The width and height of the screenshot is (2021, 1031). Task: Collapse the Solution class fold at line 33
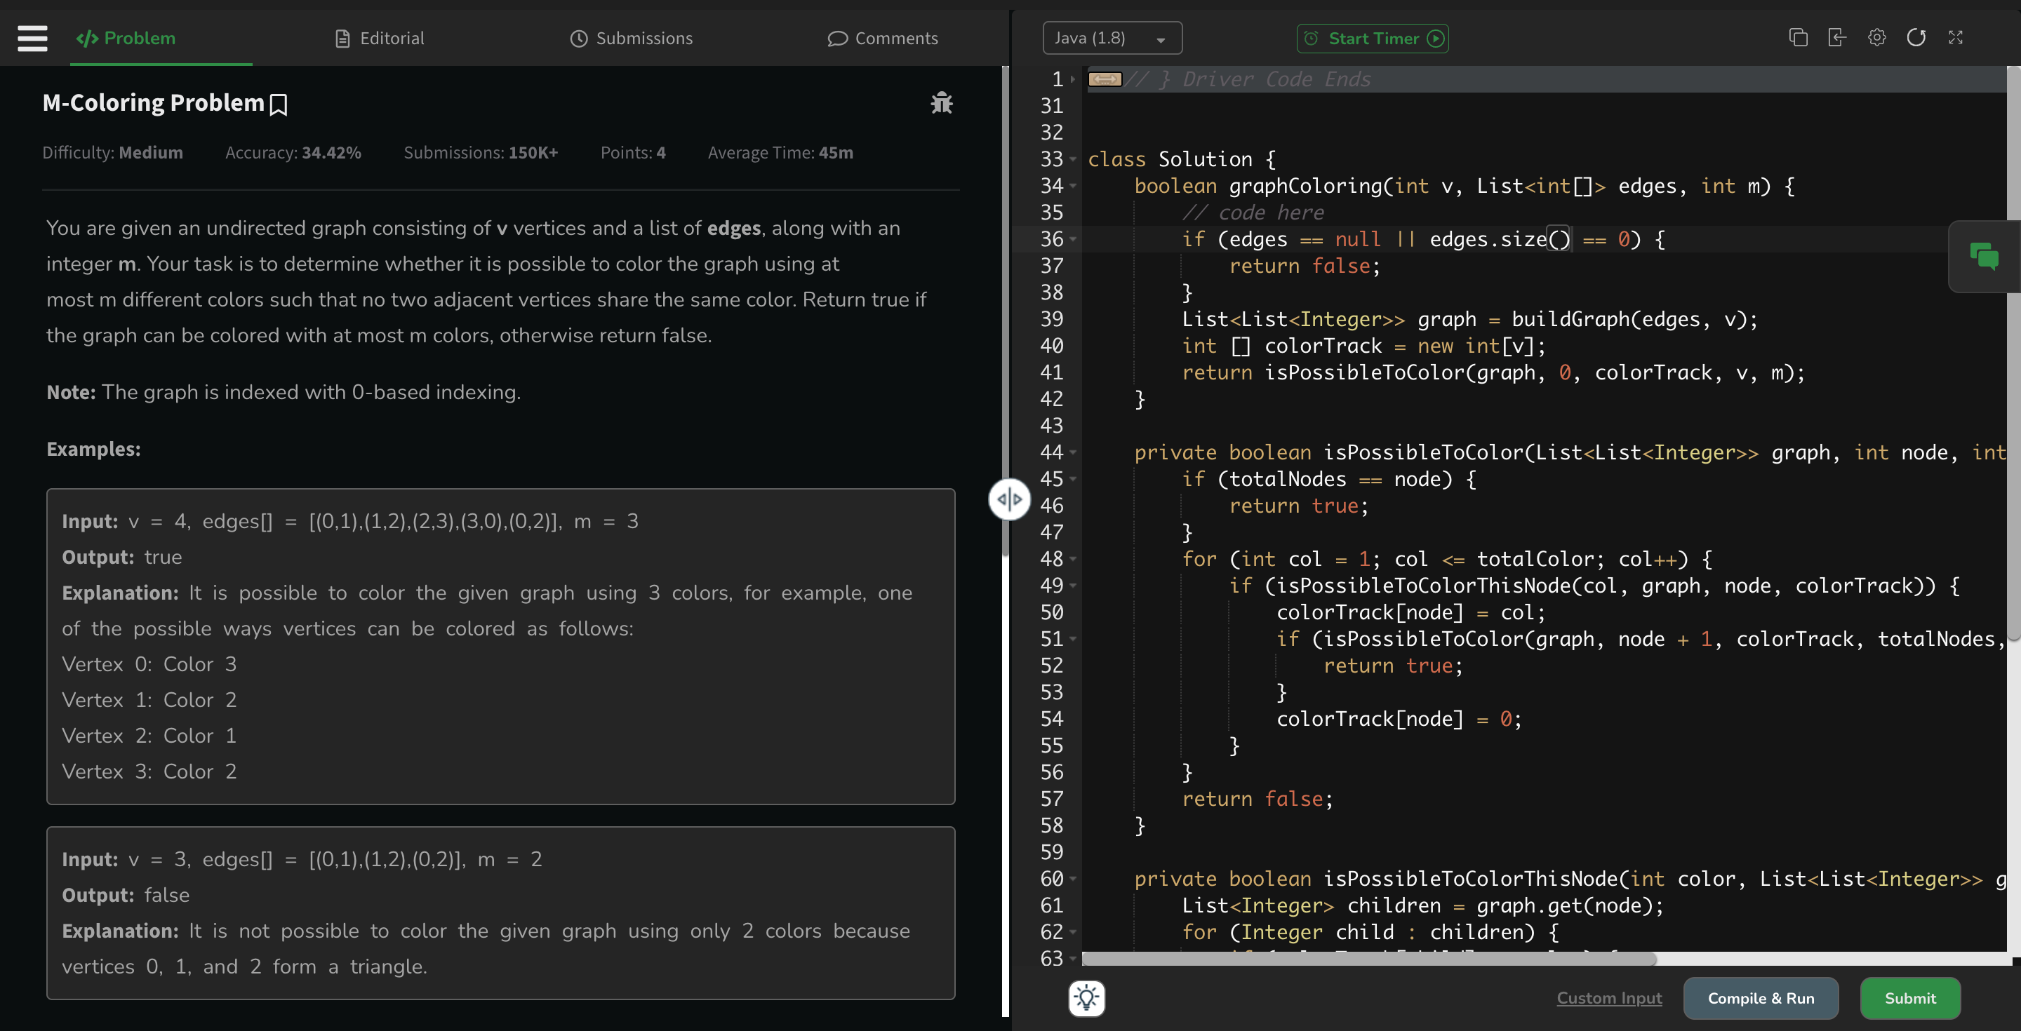[x=1073, y=159]
